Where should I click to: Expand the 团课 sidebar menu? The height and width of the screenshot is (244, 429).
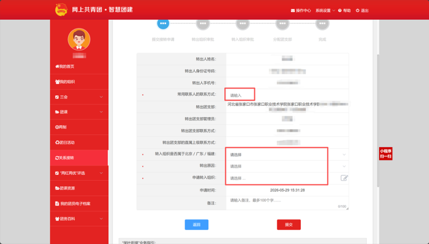tap(79, 112)
